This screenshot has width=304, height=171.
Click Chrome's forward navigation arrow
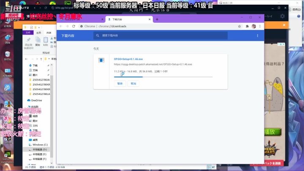(67, 26)
